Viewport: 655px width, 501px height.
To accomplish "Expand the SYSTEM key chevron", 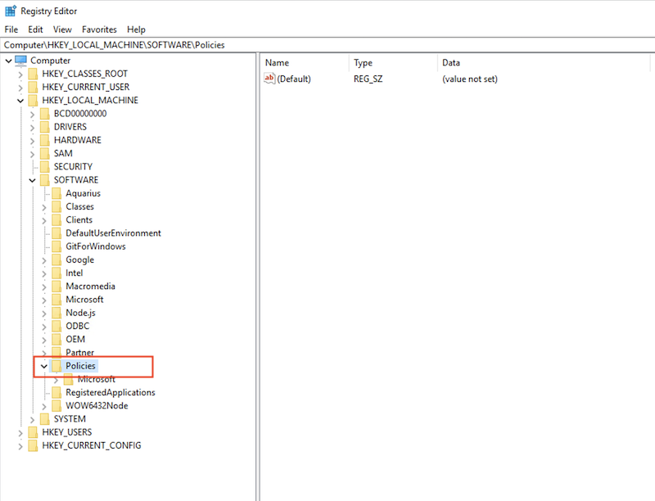I will [32, 420].
